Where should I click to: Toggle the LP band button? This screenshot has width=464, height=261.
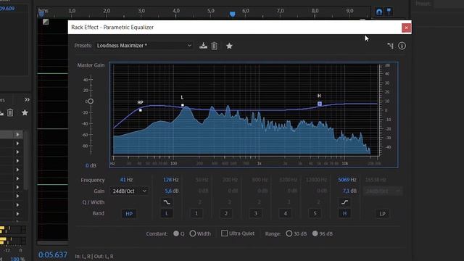382,214
